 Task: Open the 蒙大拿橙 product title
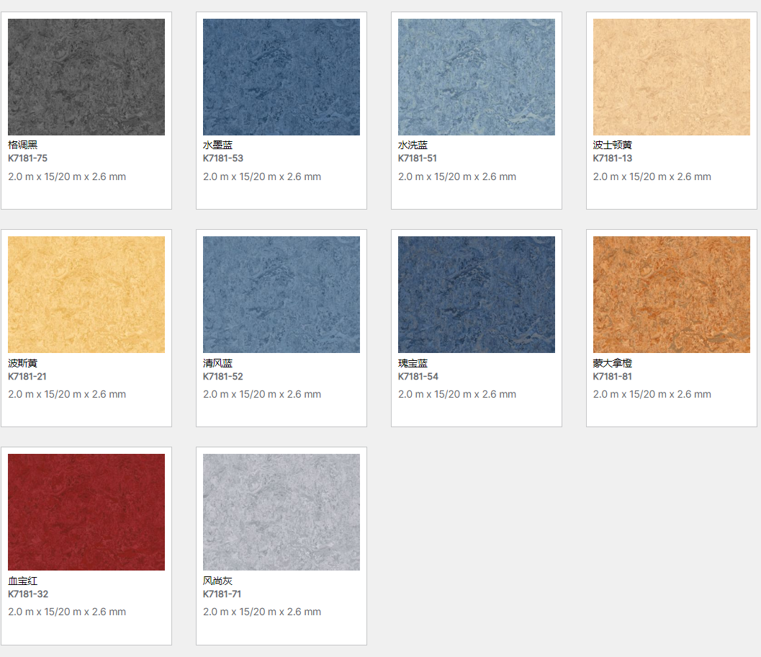pyautogui.click(x=613, y=363)
